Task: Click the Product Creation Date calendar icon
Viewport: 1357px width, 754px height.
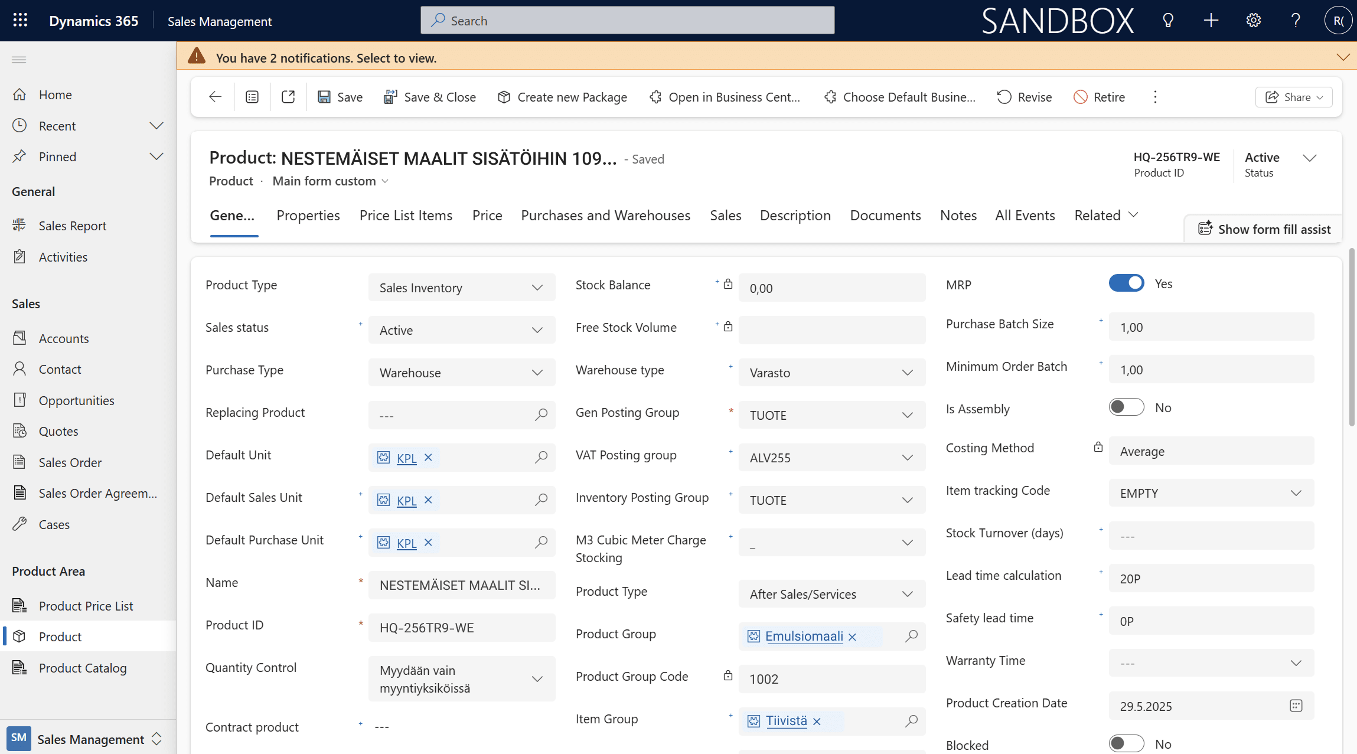Action: coord(1296,706)
